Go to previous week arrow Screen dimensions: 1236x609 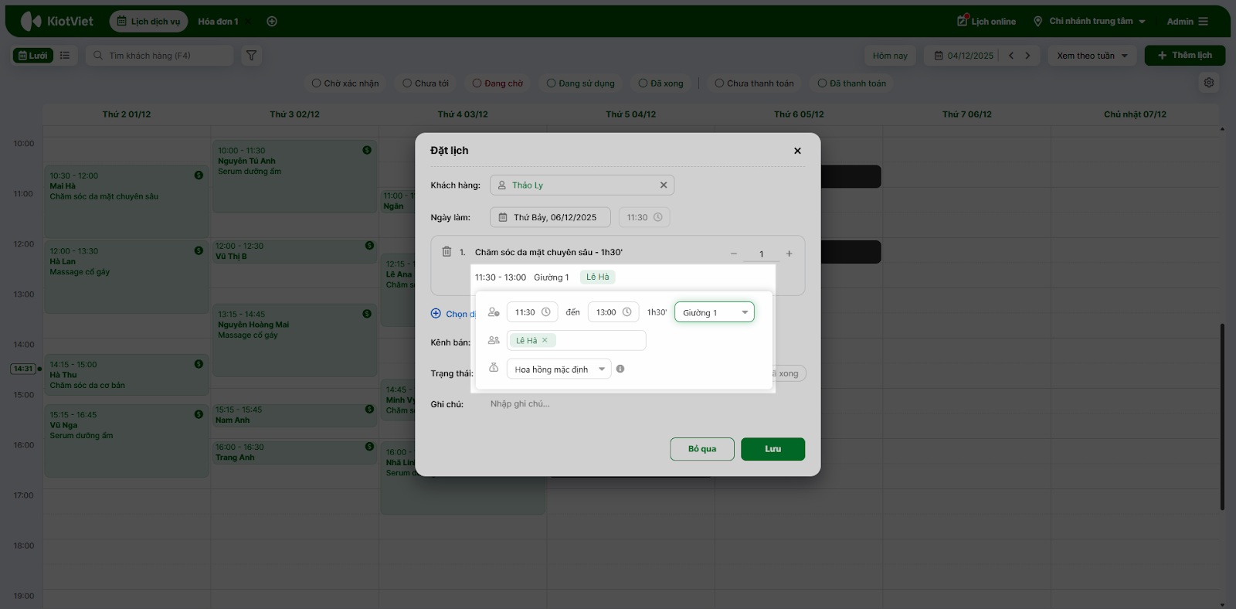1010,56
